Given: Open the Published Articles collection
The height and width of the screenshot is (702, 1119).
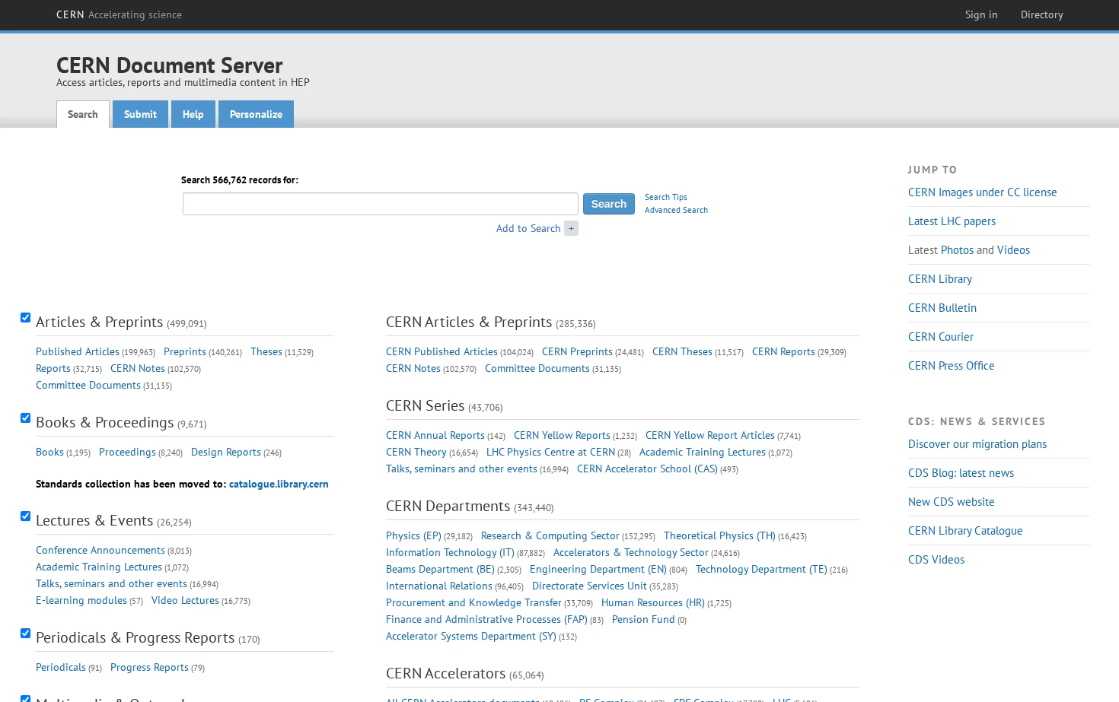Looking at the screenshot, I should tap(78, 351).
